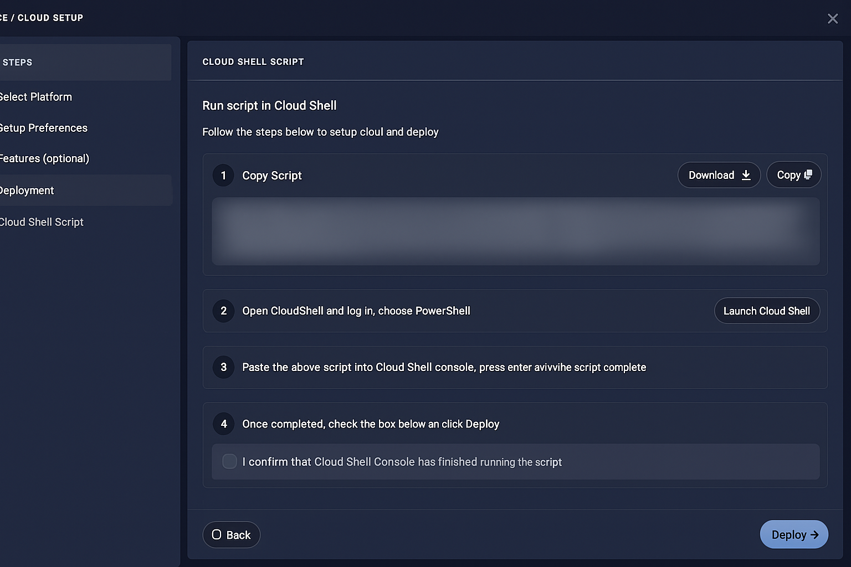Select the Deployment step in sidebar
The width and height of the screenshot is (851, 567).
(x=27, y=190)
